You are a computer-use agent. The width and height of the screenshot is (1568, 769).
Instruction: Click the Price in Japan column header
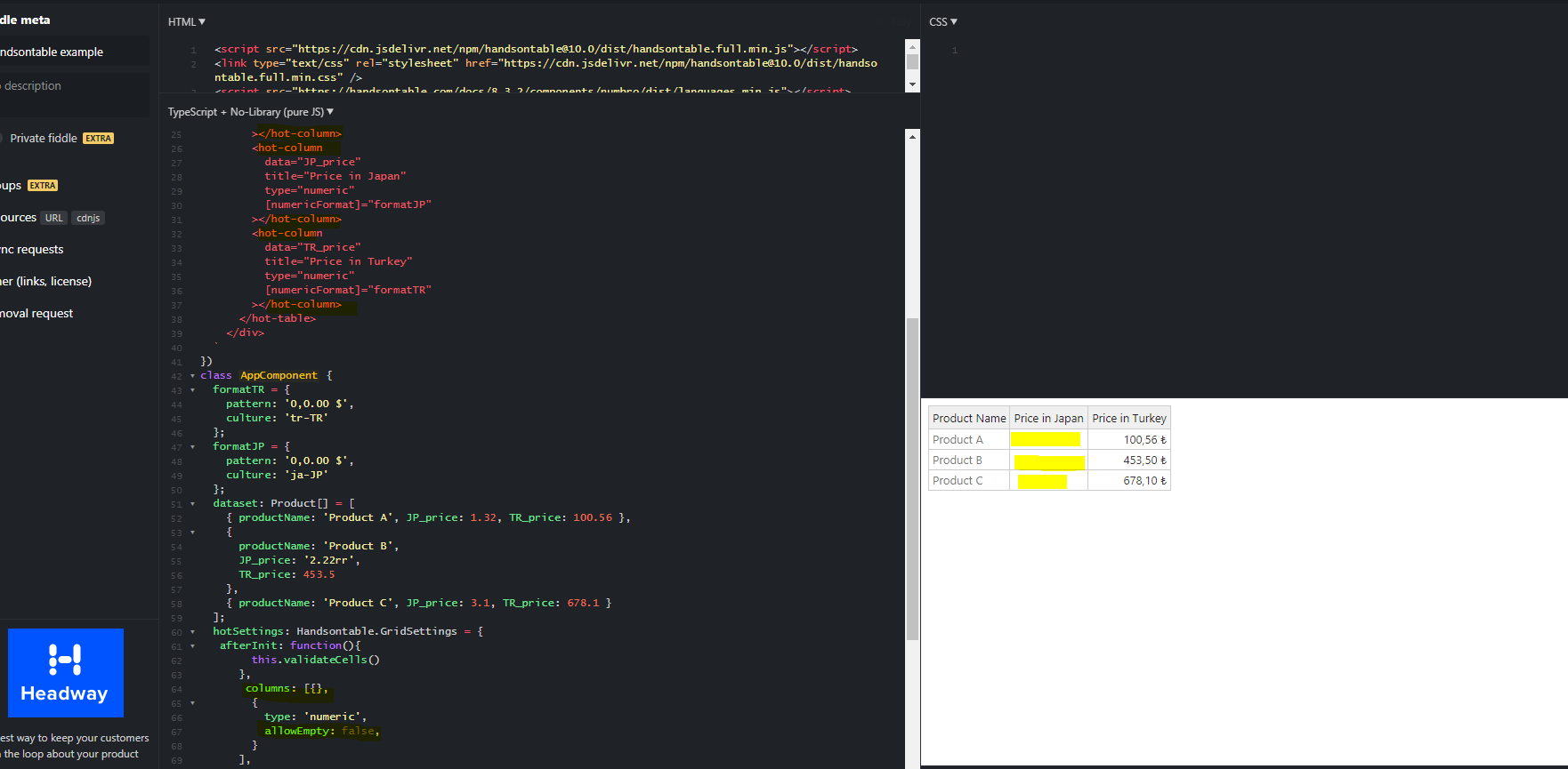pos(1049,418)
